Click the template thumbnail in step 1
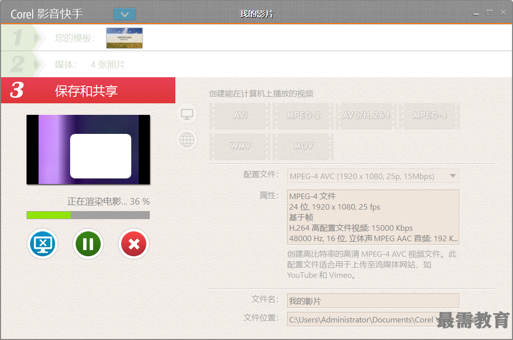The image size is (513, 340). tap(124, 38)
